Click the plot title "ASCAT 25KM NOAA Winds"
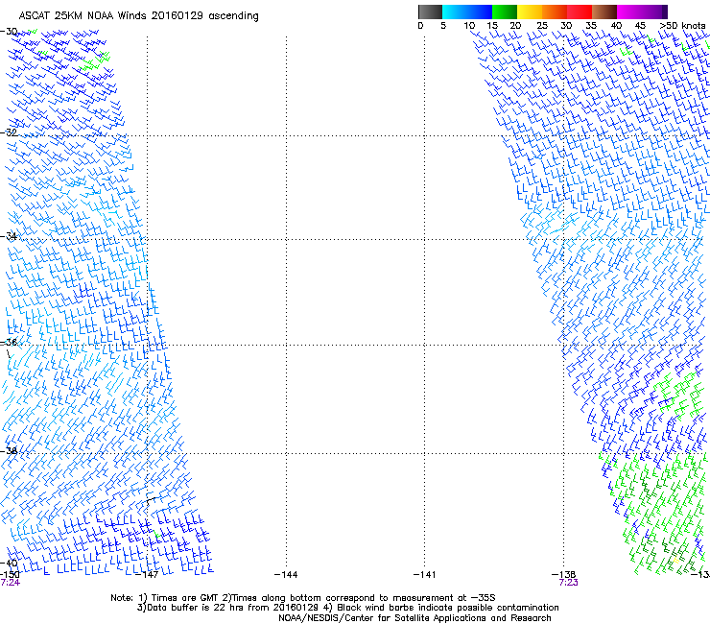This screenshot has height=624, width=710. tap(83, 16)
